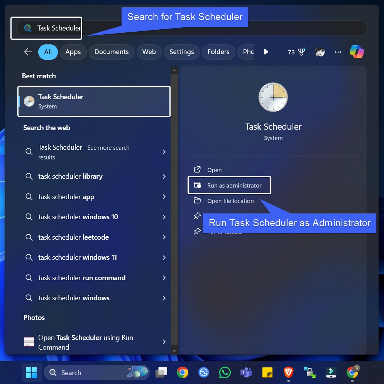The width and height of the screenshot is (384, 384).
Task: Open Sticky Notes from the taskbar
Action: (x=267, y=372)
